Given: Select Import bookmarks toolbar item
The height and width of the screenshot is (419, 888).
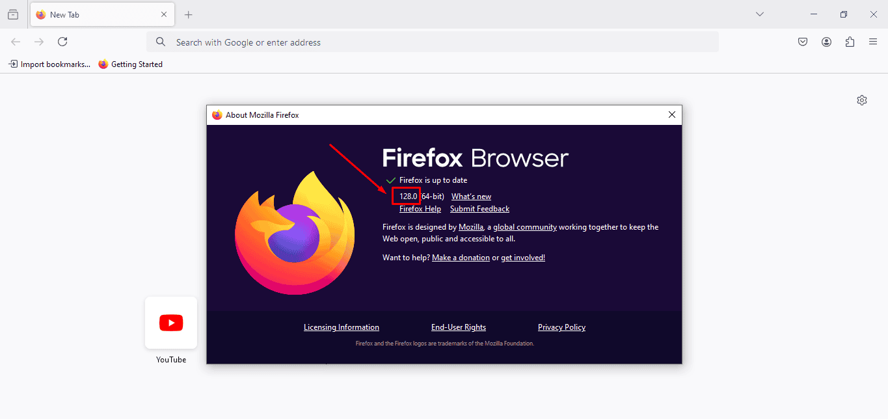Looking at the screenshot, I should click(49, 64).
